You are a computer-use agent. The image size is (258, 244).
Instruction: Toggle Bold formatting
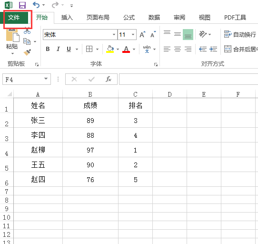(48, 49)
